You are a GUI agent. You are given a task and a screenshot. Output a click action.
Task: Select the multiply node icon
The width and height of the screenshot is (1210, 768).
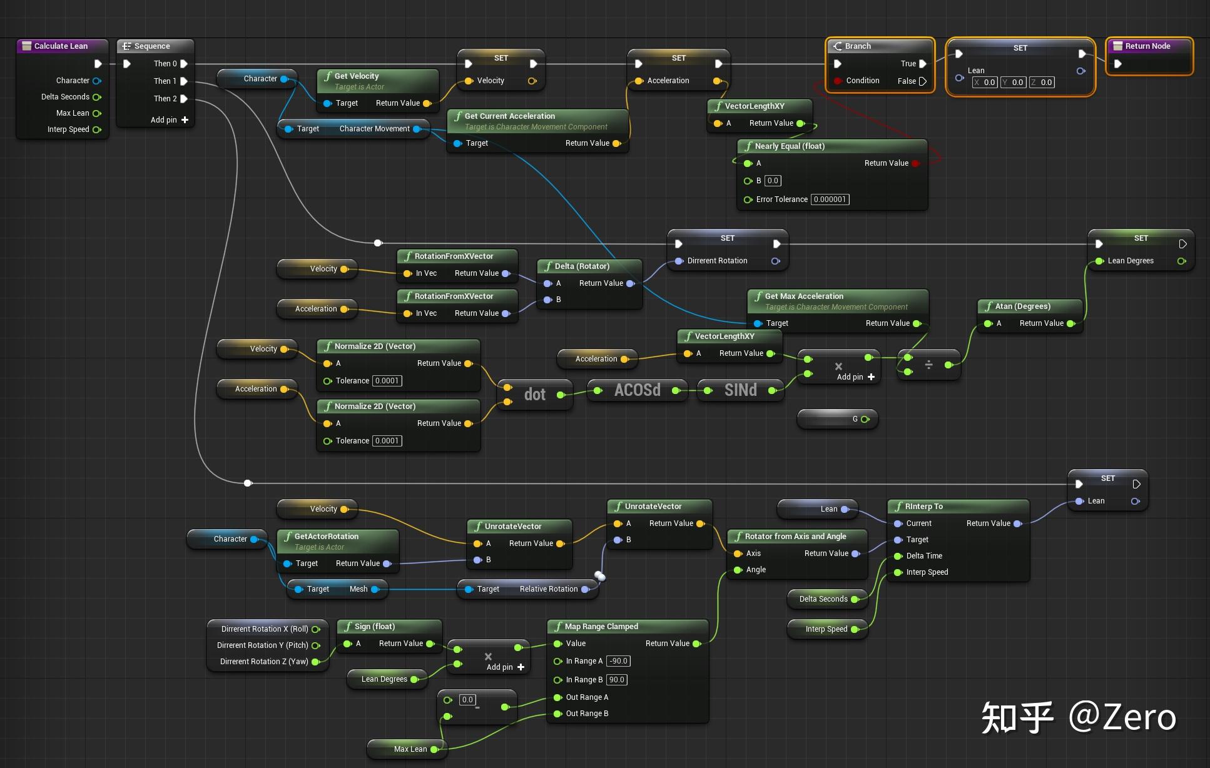click(838, 366)
